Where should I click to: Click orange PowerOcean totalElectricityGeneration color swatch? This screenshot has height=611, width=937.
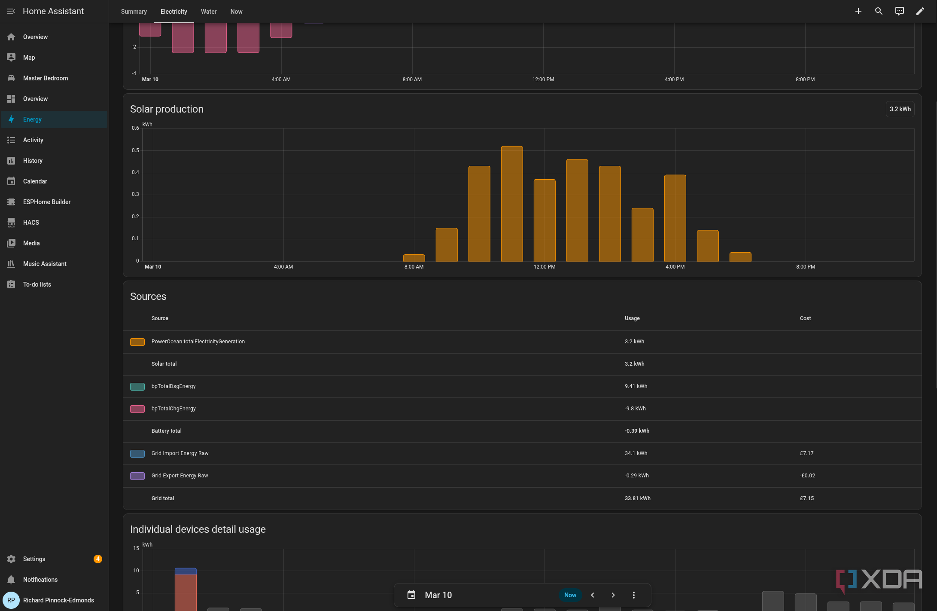click(x=137, y=342)
